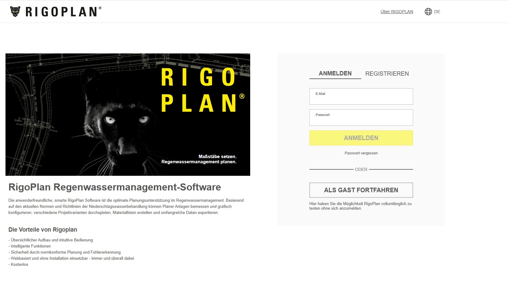
Task: Switch to the ANMELDEN tab
Action: pyautogui.click(x=335, y=74)
